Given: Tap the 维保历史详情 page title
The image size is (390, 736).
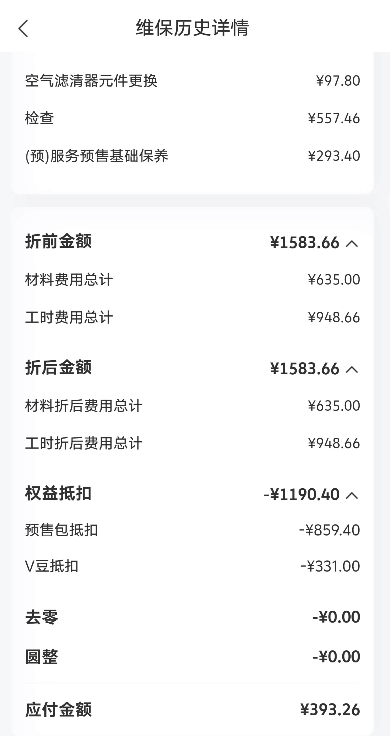Looking at the screenshot, I should (192, 28).
